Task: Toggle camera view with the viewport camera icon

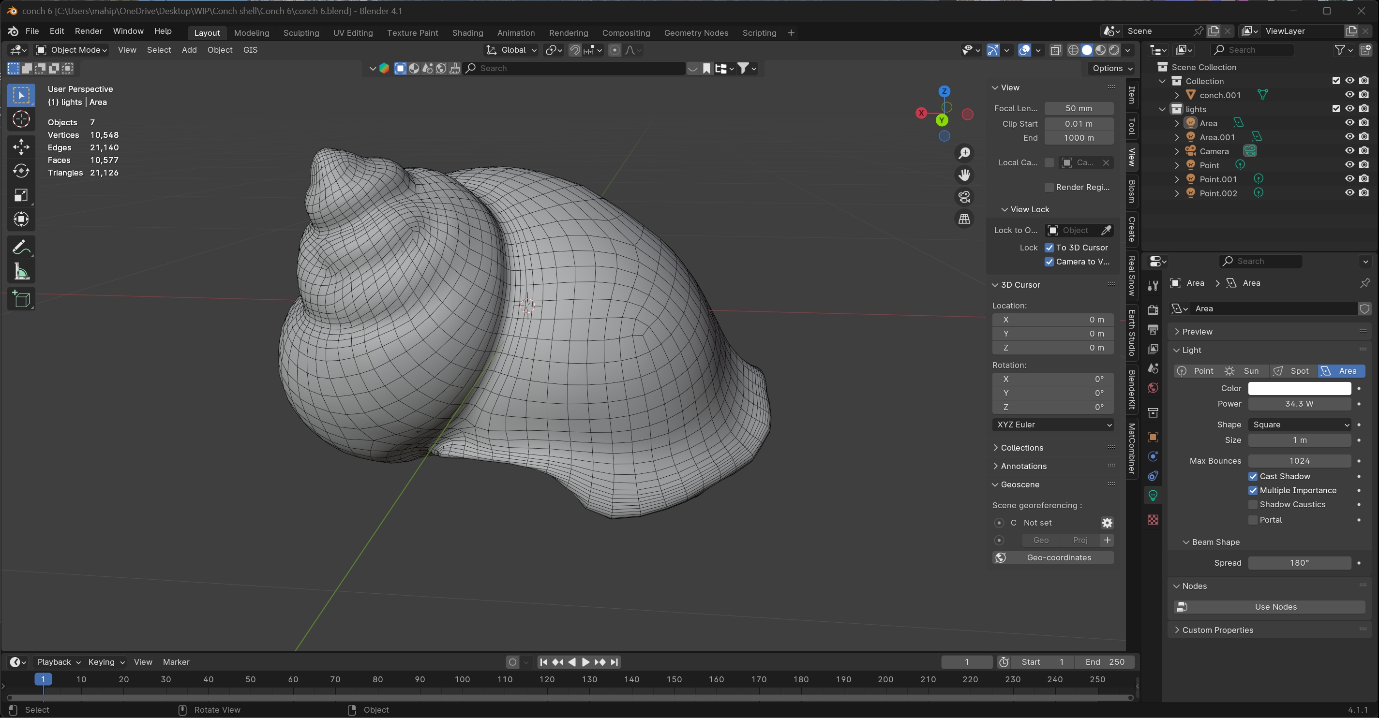Action: tap(964, 197)
